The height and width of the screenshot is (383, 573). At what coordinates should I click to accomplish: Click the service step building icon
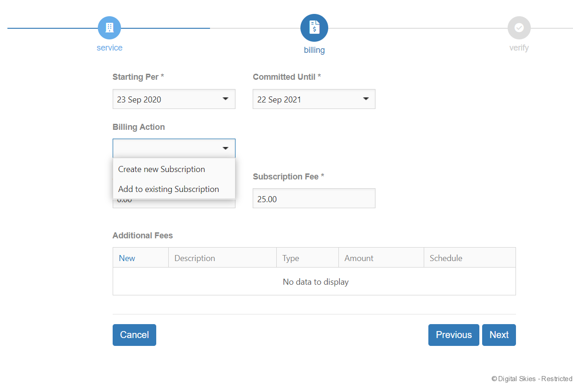click(x=109, y=28)
